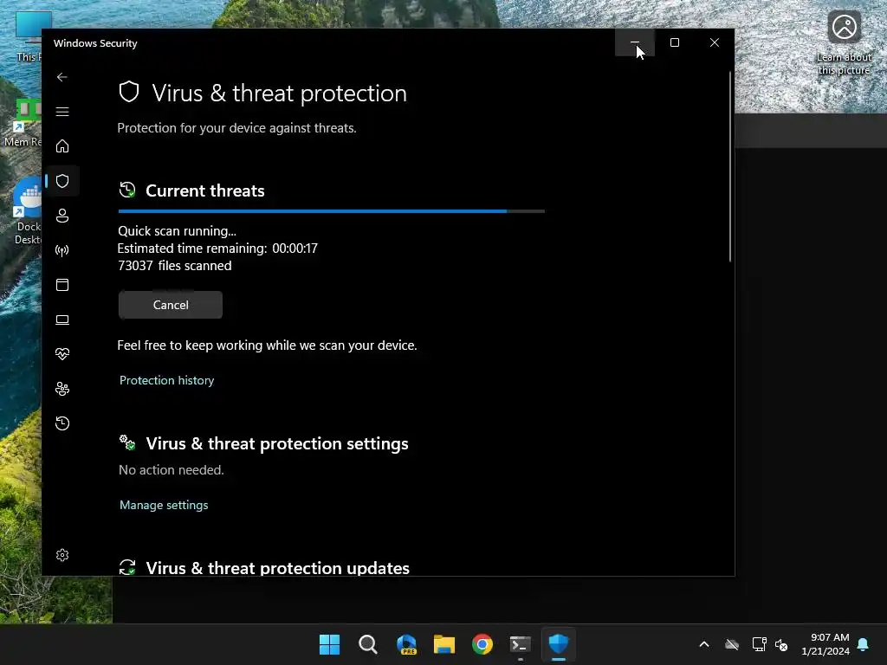The image size is (887, 665).
Task: Open taskbar Search
Action: 368,644
